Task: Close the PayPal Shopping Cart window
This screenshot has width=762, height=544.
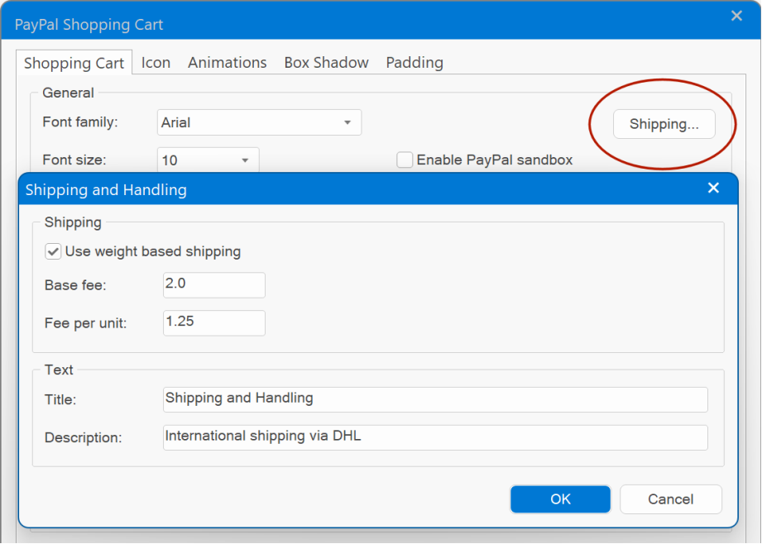Action: pyautogui.click(x=736, y=16)
